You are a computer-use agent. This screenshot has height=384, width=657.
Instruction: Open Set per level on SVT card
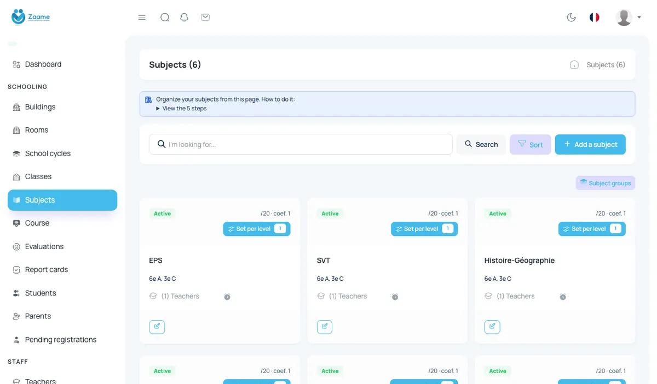coord(424,229)
